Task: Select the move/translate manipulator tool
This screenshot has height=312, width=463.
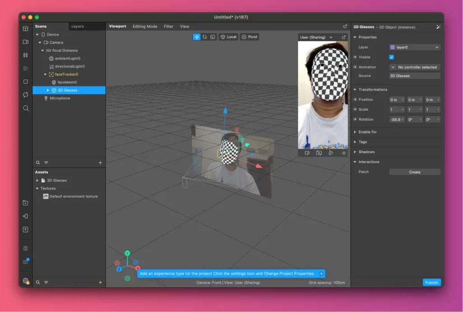Action: pyautogui.click(x=197, y=37)
